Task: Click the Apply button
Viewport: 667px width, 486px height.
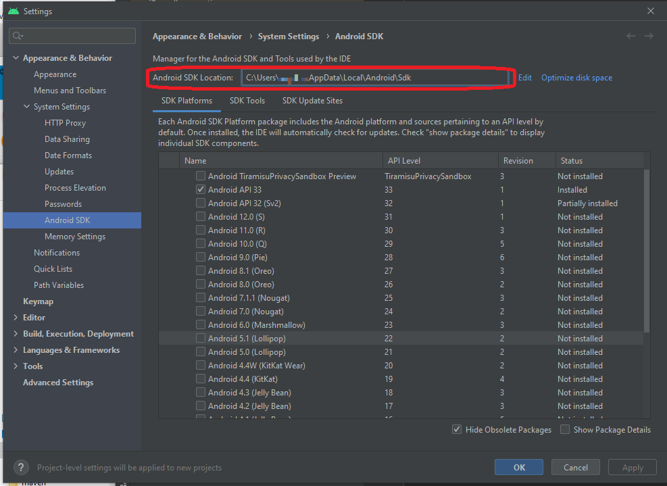Action: click(x=633, y=467)
